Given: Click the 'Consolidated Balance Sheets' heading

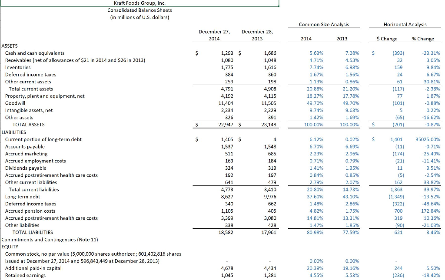Looking at the screenshot, I should (x=139, y=10).
